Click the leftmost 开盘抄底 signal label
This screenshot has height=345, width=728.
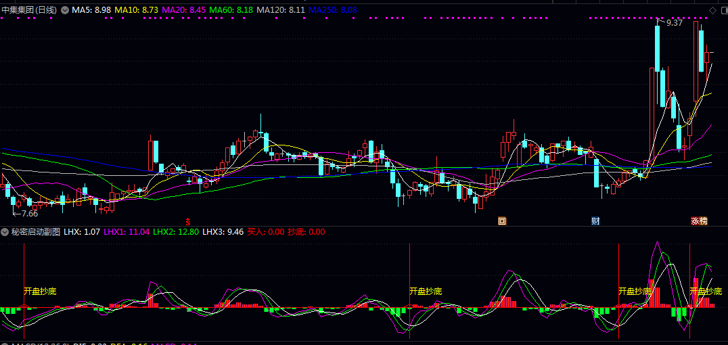[x=40, y=291]
